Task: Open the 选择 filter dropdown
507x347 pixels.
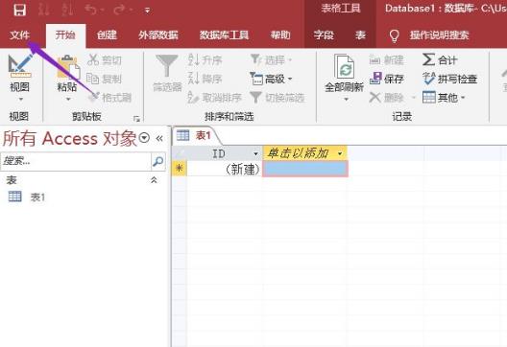Action: [x=272, y=59]
